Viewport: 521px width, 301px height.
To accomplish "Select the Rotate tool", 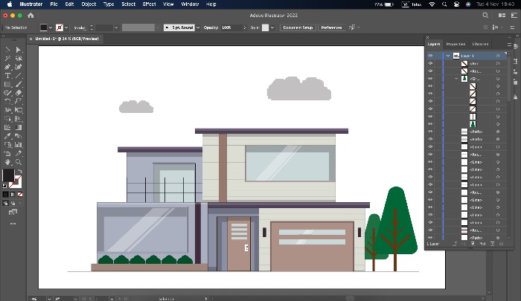I will point(7,102).
